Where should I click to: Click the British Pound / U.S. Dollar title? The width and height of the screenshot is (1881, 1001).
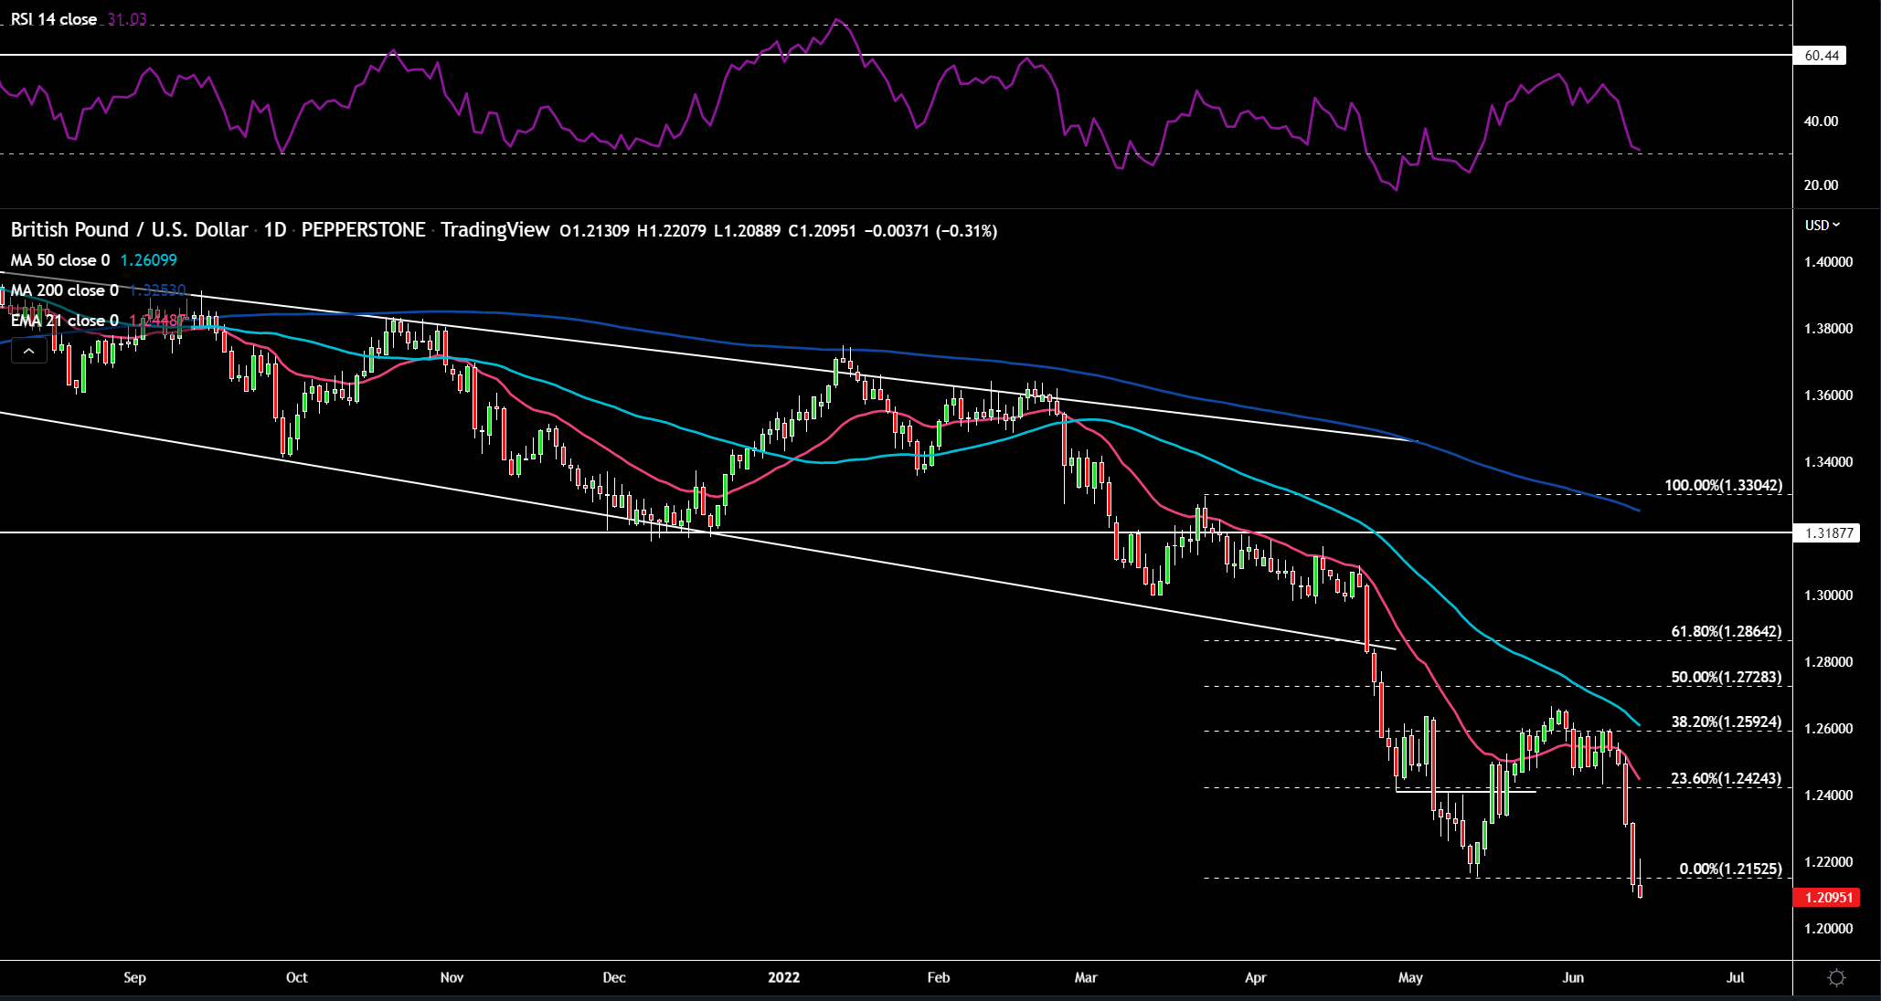point(129,229)
